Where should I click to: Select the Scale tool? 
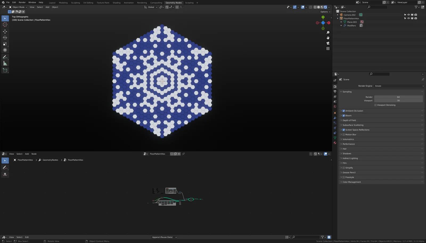pyautogui.click(x=5, y=44)
